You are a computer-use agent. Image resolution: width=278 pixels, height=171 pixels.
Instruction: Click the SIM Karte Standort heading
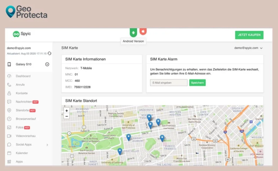click(x=81, y=101)
